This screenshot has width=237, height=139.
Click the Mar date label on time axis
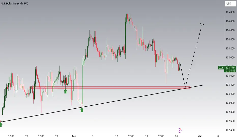[200, 136]
